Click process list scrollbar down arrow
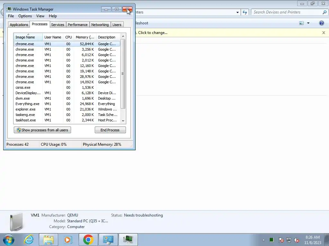Screen dimensions: 329x246 pyautogui.click(x=123, y=121)
